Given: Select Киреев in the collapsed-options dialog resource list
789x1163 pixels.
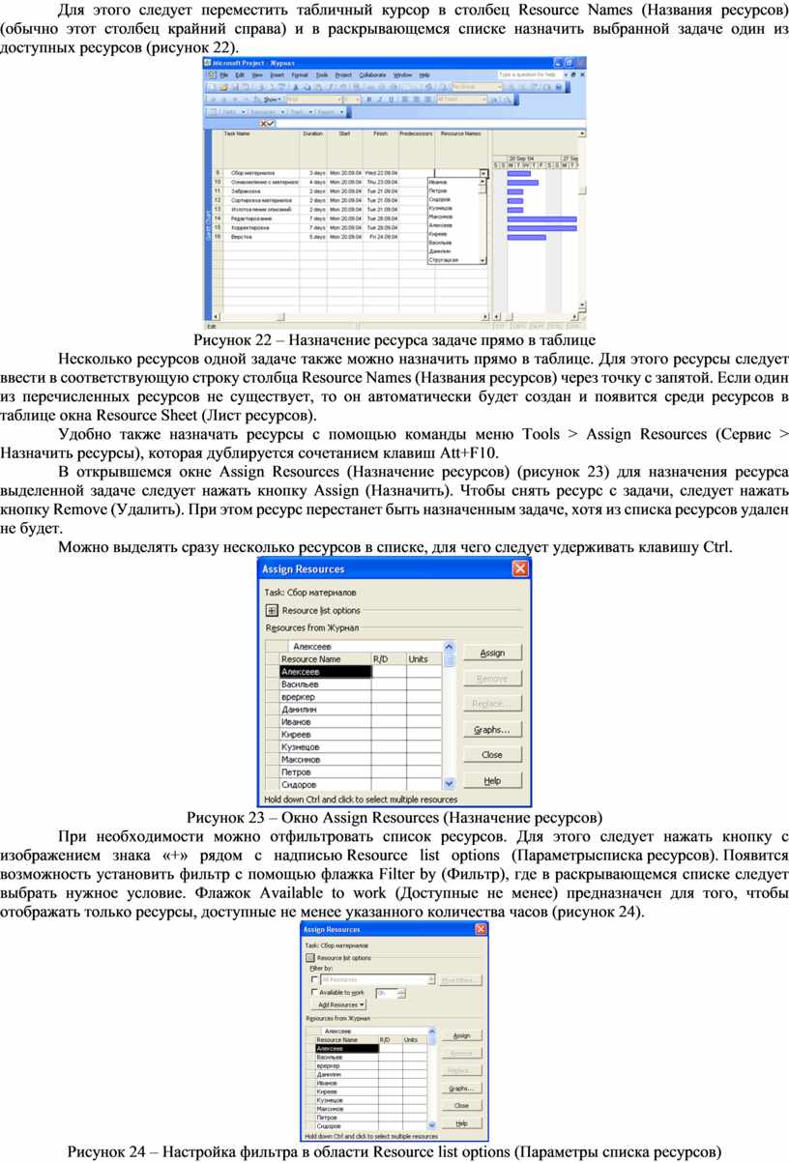Looking at the screenshot, I should 325,734.
